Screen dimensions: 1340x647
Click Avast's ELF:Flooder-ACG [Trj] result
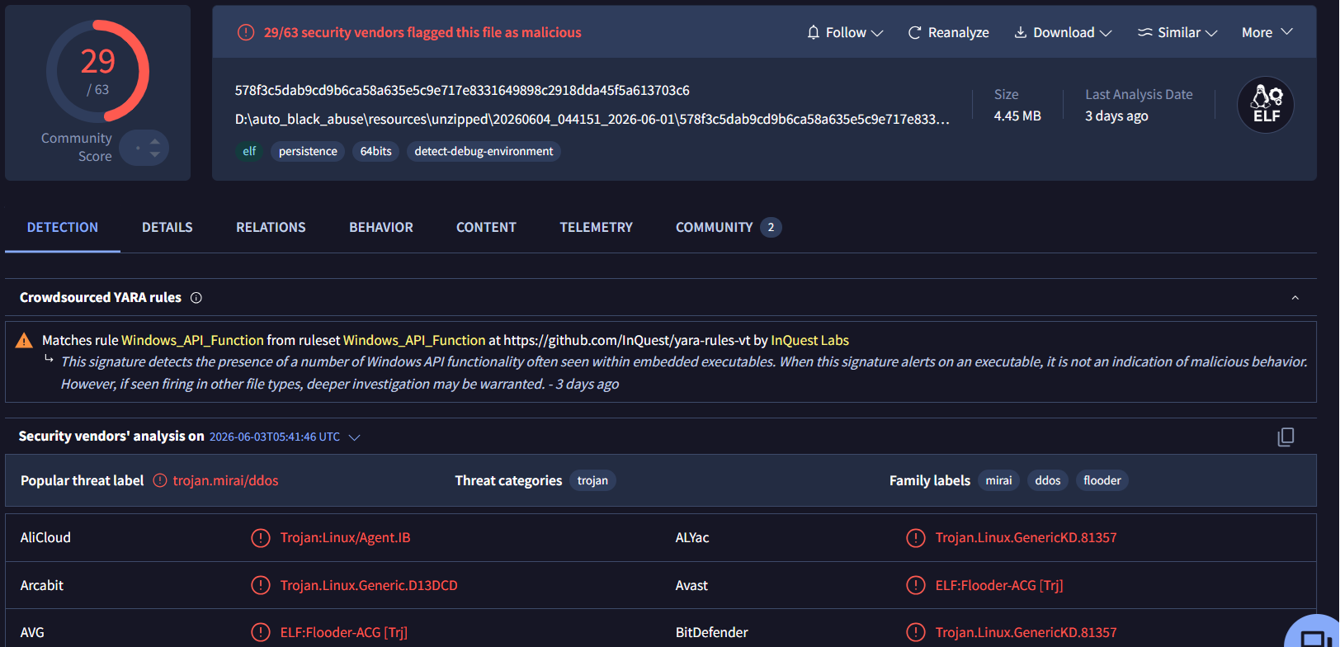(x=999, y=585)
